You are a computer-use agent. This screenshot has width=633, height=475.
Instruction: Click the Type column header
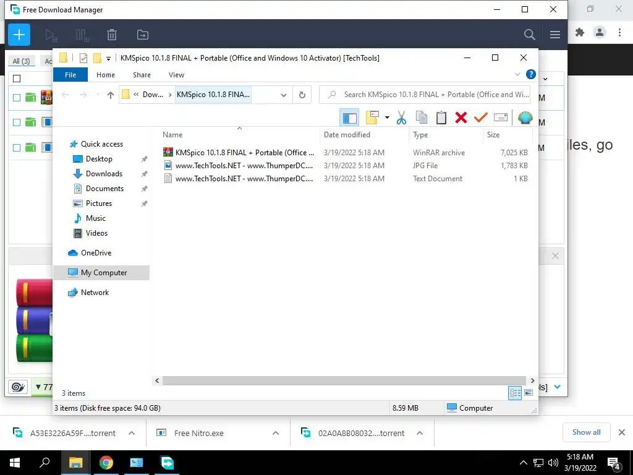pos(446,135)
